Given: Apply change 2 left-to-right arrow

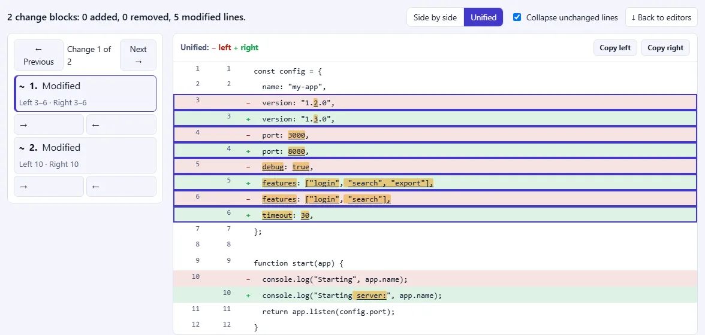Looking at the screenshot, I should point(49,186).
